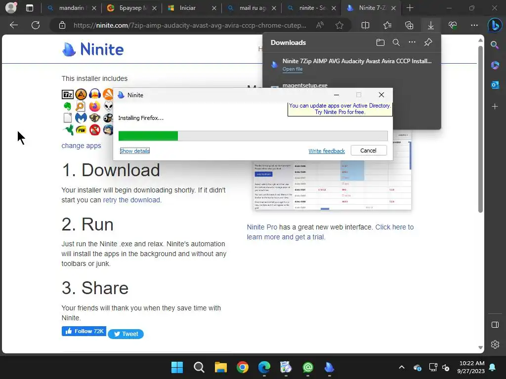Screen dimensions: 506x379
Task: Click the magentsetup.exe download entry
Action: 305,85
